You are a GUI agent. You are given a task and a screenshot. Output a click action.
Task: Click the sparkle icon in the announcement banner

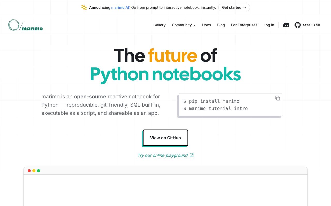[84, 7]
